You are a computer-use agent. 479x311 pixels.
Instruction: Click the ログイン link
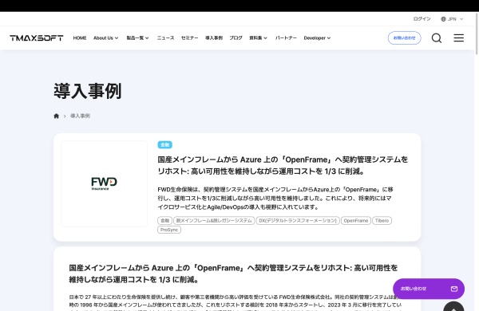[x=422, y=19]
